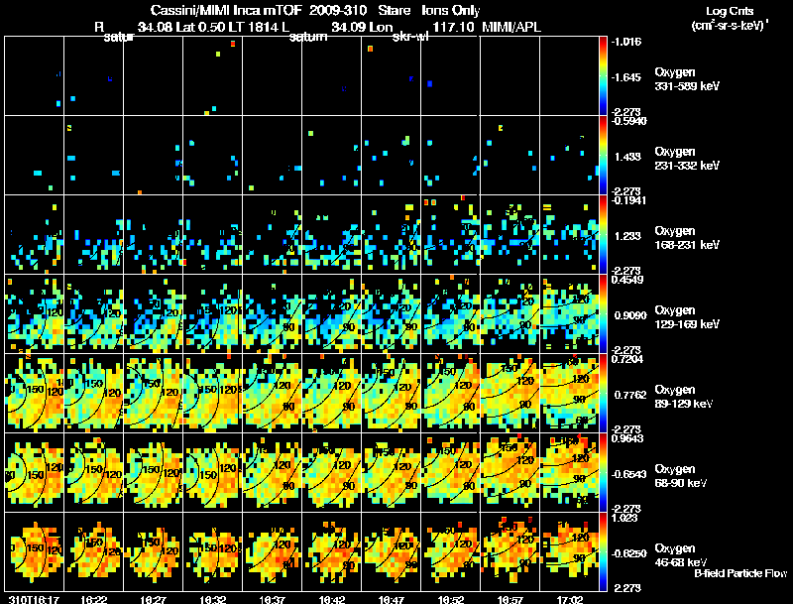
Task: Select the Oxygen 129-169 keV label
Action: pyautogui.click(x=687, y=317)
